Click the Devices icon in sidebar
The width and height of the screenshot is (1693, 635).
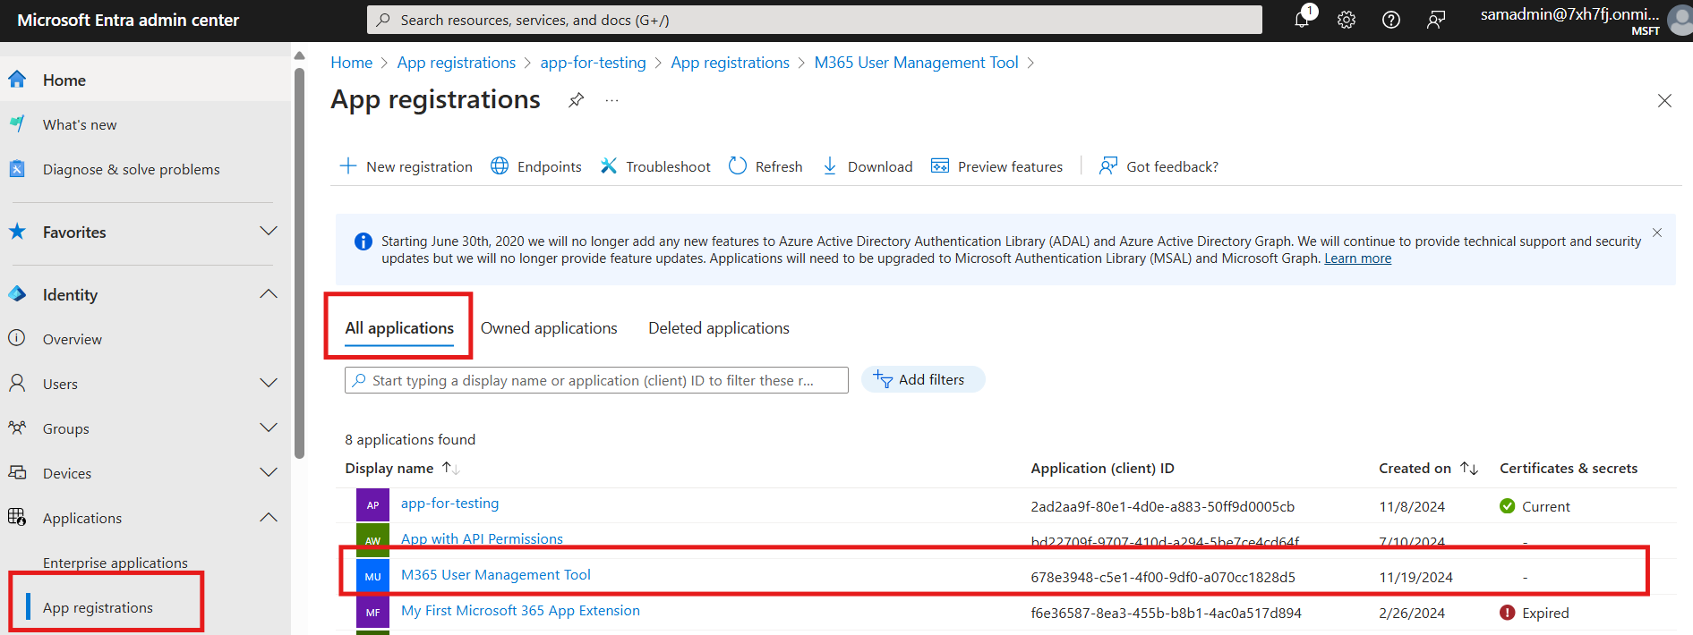point(17,472)
